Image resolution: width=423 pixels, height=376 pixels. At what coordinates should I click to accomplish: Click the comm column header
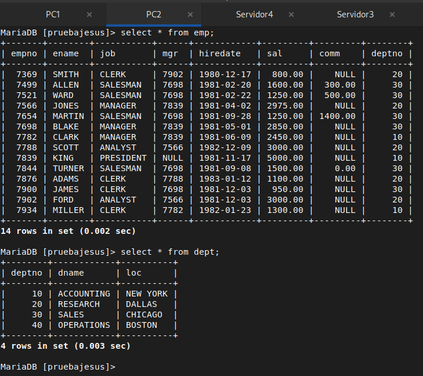pyautogui.click(x=330, y=54)
